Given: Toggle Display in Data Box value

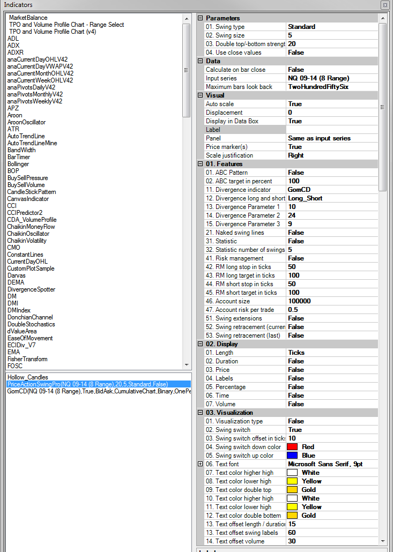Looking at the screenshot, I should pyautogui.click(x=332, y=121).
